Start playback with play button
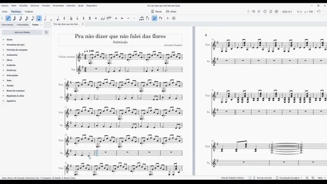Image resolution: width=327 pixels, height=184 pixels. tap(259, 12)
